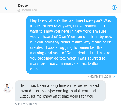Click "Hey Drew" at message start
Screen dimensions: 121x107
(x=38, y=20)
